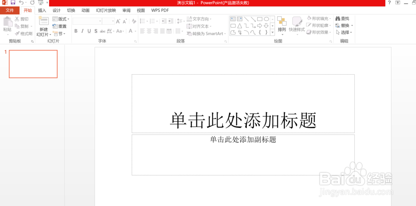Image resolution: width=416 pixels, height=206 pixels.
Task: Open the 节 (Section) dropdown
Action: coord(59,34)
